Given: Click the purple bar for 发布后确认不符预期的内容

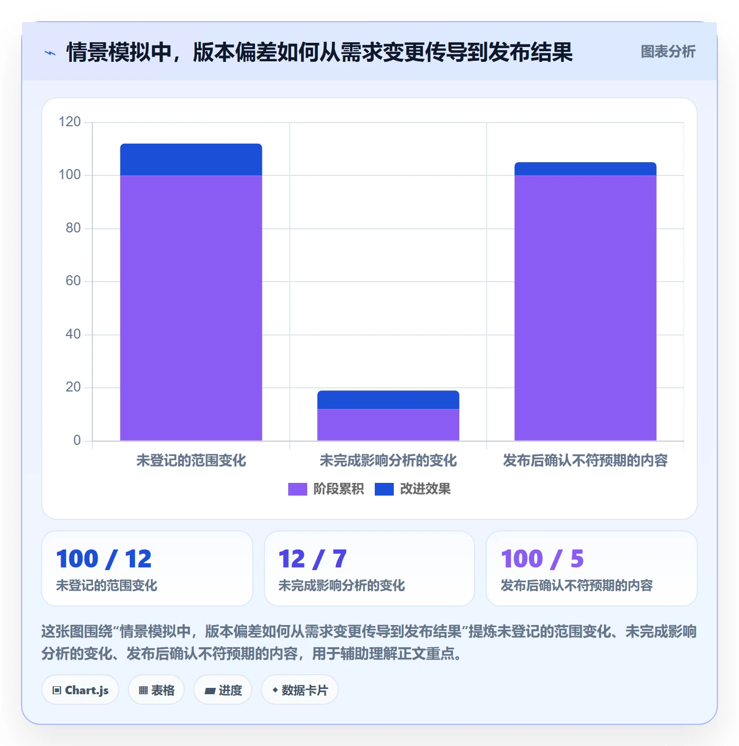Looking at the screenshot, I should 585,308.
